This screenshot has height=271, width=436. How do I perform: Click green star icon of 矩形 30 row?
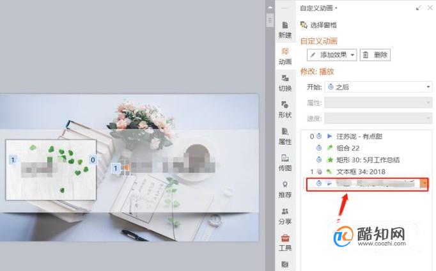click(330, 160)
